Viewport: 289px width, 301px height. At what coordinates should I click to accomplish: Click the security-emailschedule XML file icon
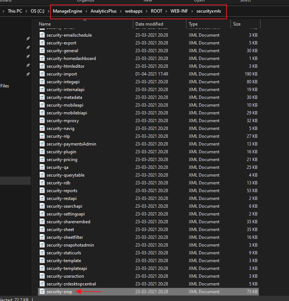(x=42, y=35)
